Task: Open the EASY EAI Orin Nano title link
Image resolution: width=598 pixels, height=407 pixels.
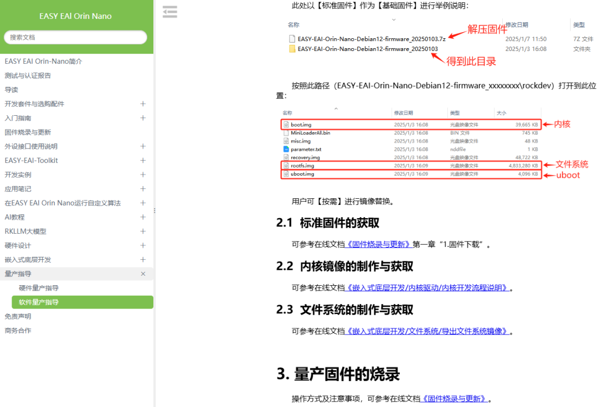Action: click(75, 16)
